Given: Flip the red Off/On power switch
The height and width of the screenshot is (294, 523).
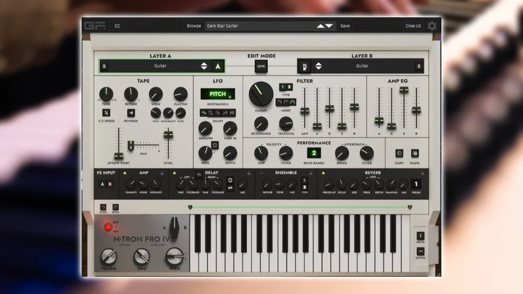Looking at the screenshot, I should 108,227.
